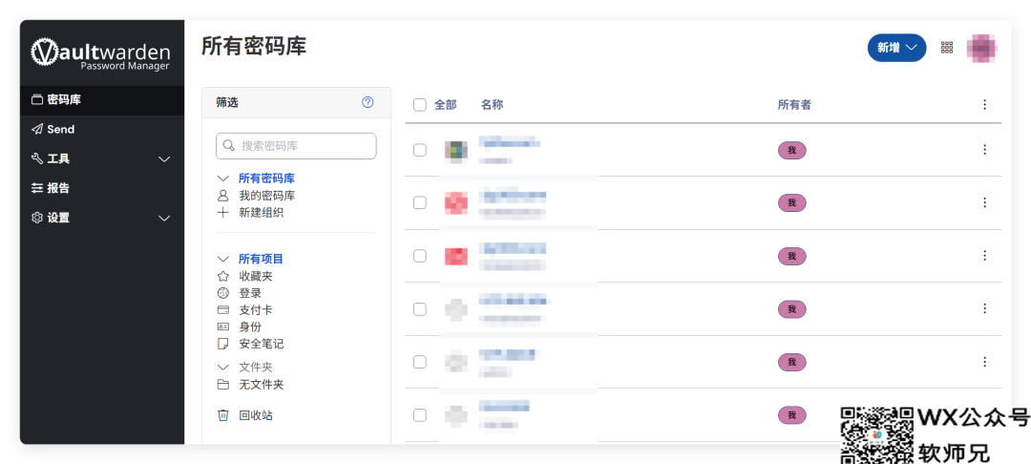Open the Send sidebar item

tap(102, 130)
